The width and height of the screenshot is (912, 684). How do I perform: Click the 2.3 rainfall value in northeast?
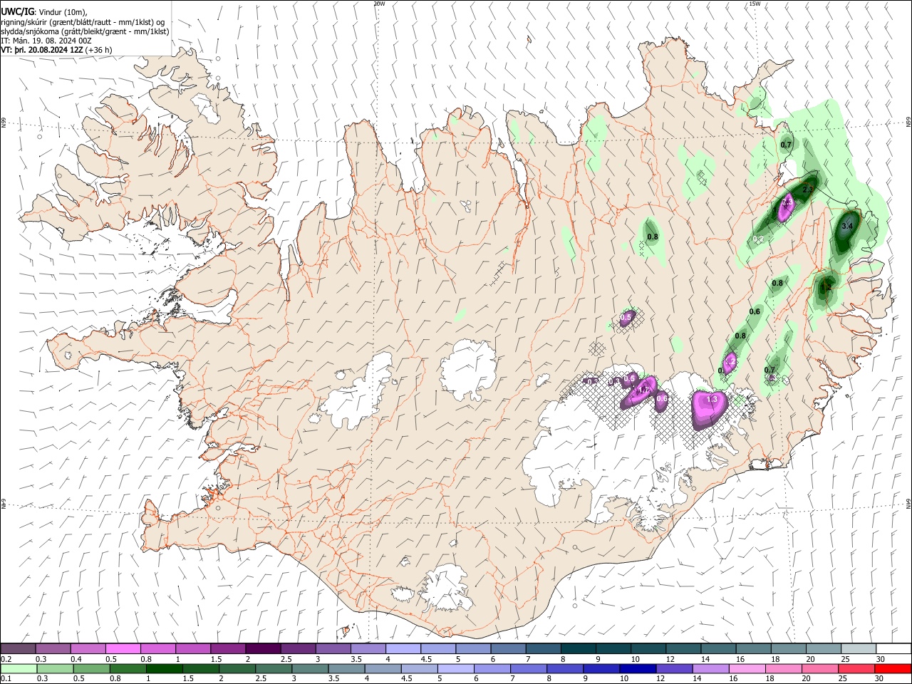pos(808,190)
